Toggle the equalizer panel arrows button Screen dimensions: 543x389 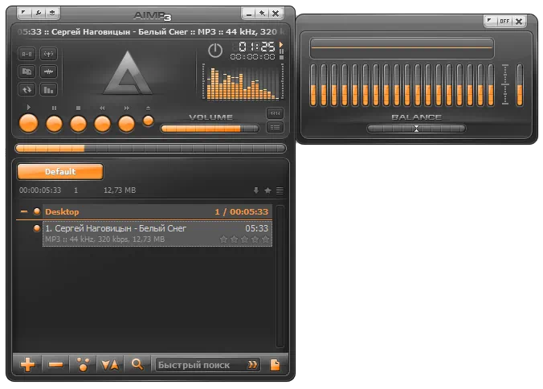click(275, 113)
